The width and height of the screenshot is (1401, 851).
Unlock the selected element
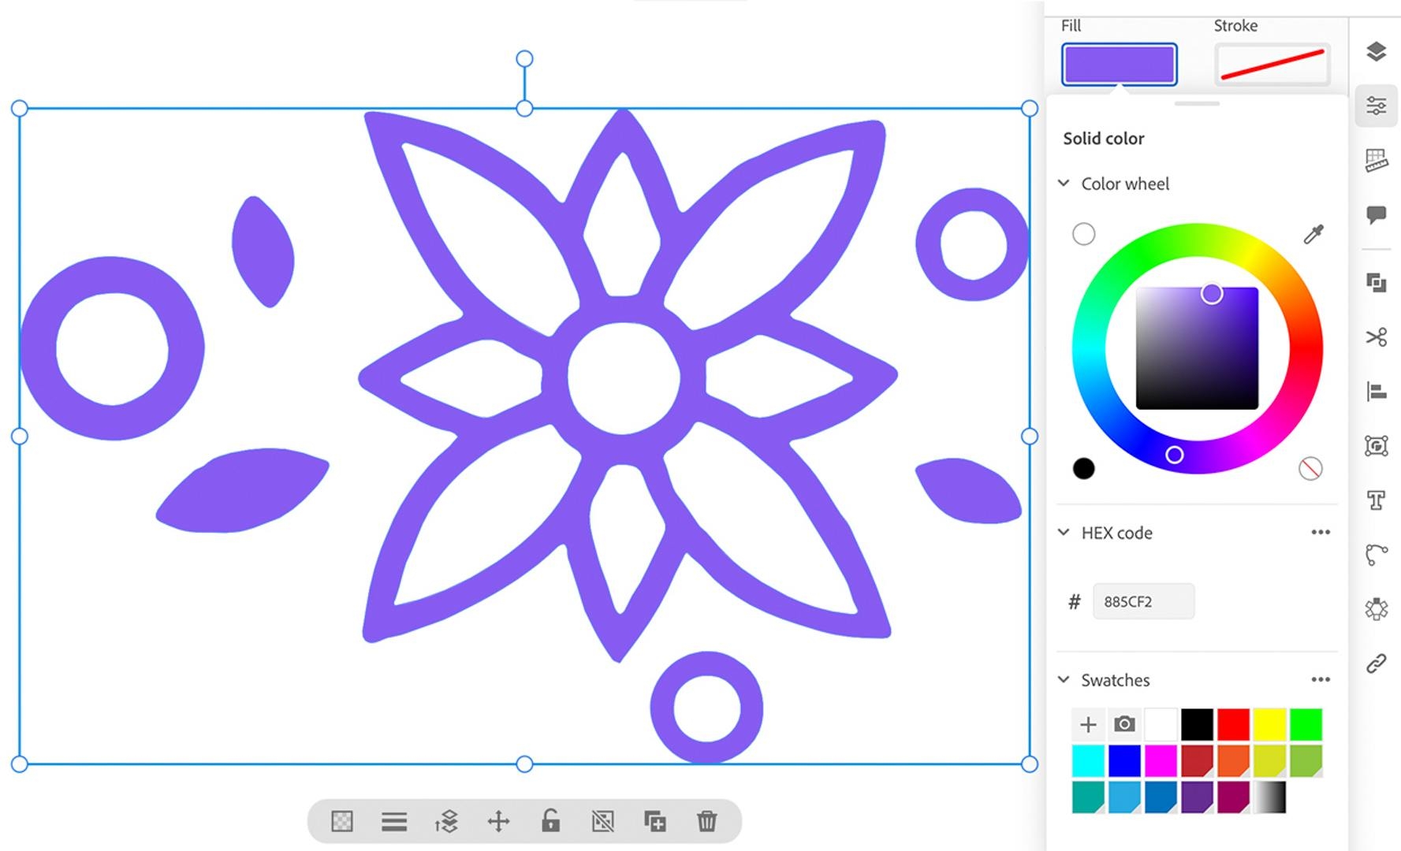(550, 821)
